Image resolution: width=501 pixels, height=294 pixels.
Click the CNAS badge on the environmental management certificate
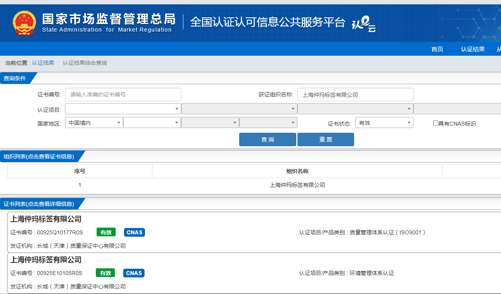[x=133, y=273]
